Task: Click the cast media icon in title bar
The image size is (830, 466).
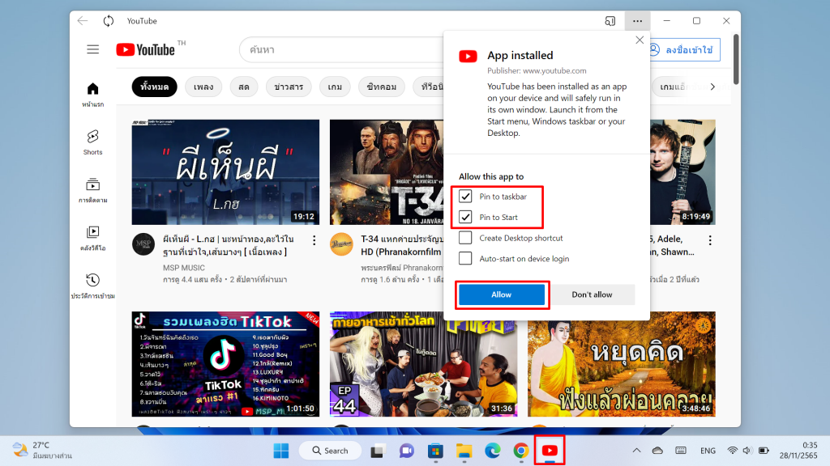Action: (610, 20)
